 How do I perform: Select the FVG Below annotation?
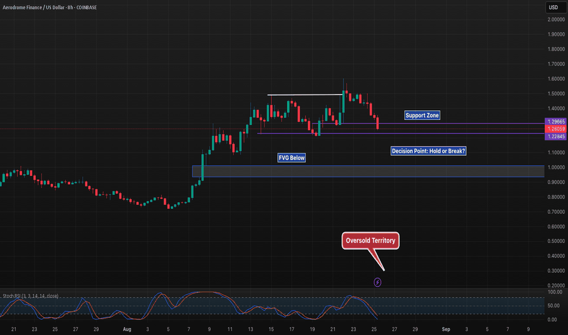[x=292, y=158]
